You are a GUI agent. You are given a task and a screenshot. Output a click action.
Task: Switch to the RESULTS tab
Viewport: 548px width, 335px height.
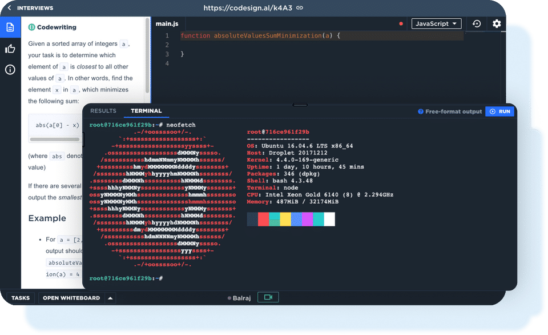(103, 110)
